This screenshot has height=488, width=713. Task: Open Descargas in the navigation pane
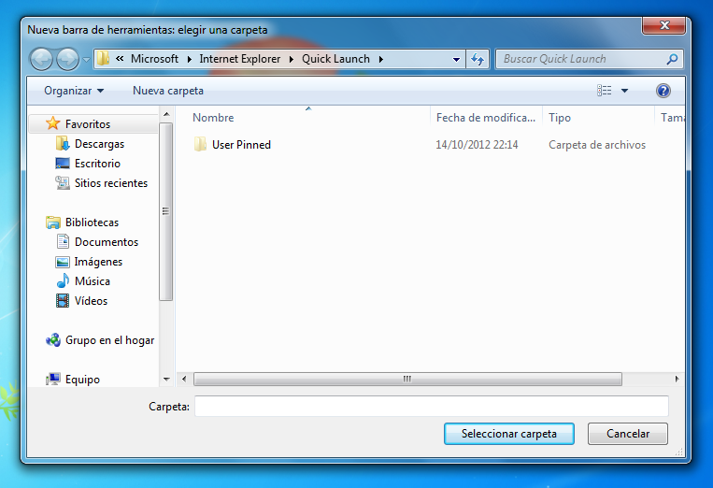click(x=99, y=144)
